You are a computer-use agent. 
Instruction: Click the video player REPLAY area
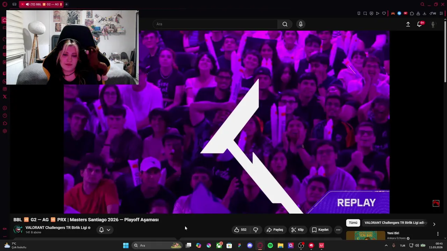pos(356,203)
